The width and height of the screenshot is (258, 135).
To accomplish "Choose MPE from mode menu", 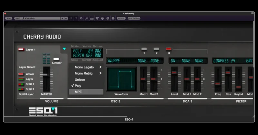I will click(x=86, y=92).
